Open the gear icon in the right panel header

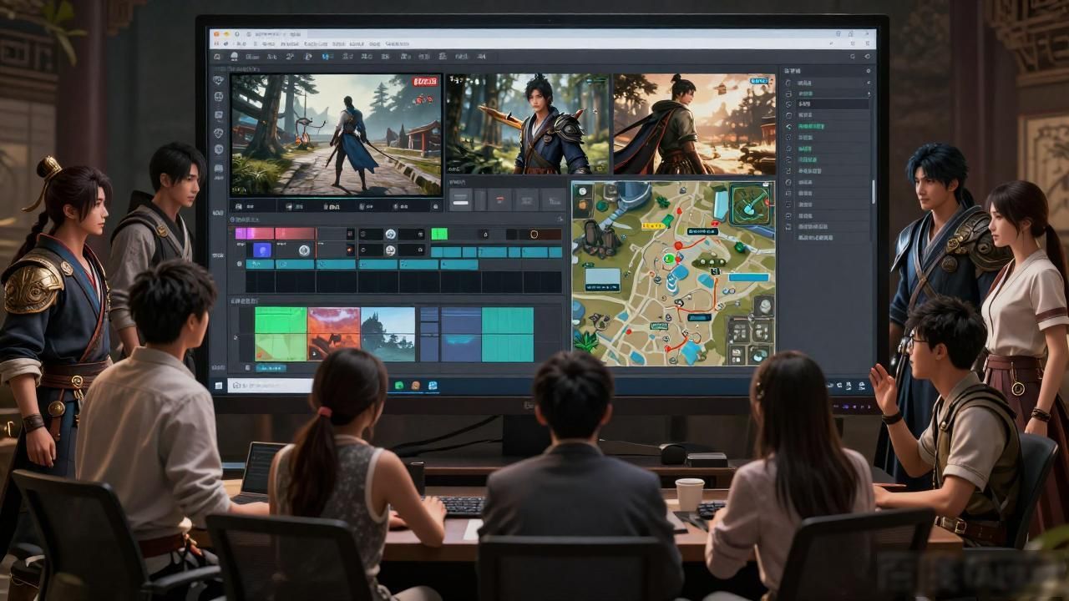(869, 71)
